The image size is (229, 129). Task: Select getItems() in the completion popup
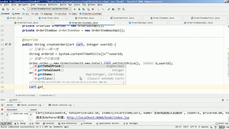tap(79, 74)
